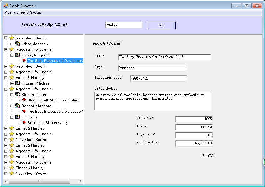Select the Bennet, Abraham tree row

[x=37, y=106]
